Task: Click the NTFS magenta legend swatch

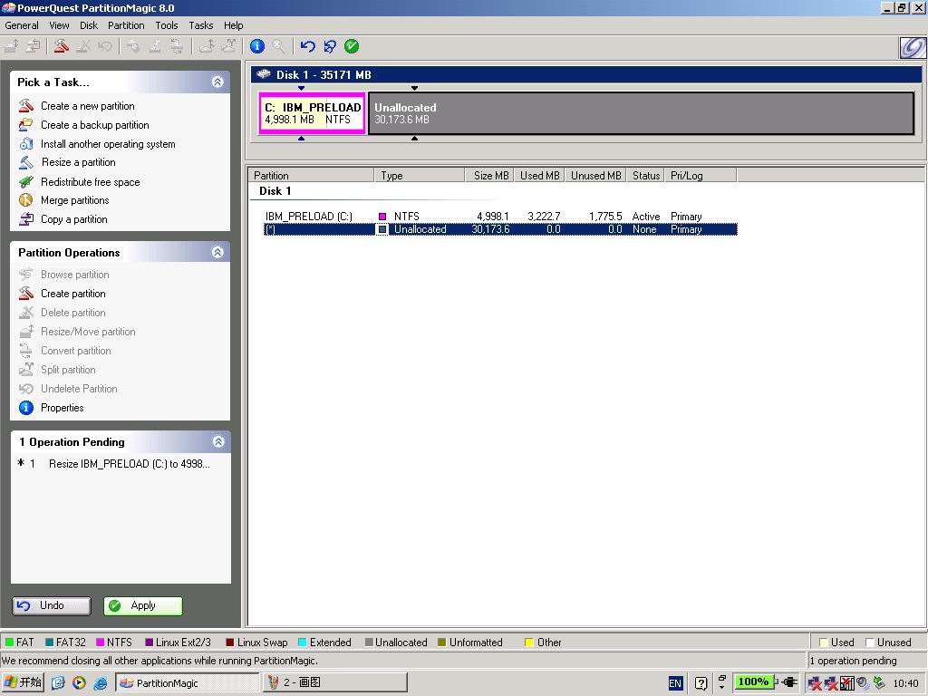Action: tap(100, 643)
